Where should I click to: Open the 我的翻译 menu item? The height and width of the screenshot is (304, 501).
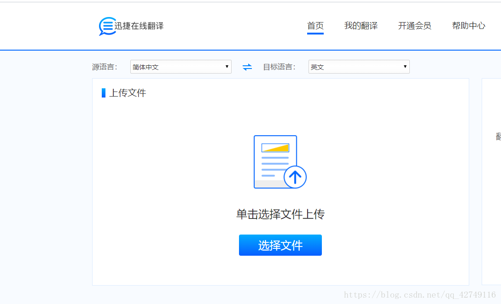point(361,26)
